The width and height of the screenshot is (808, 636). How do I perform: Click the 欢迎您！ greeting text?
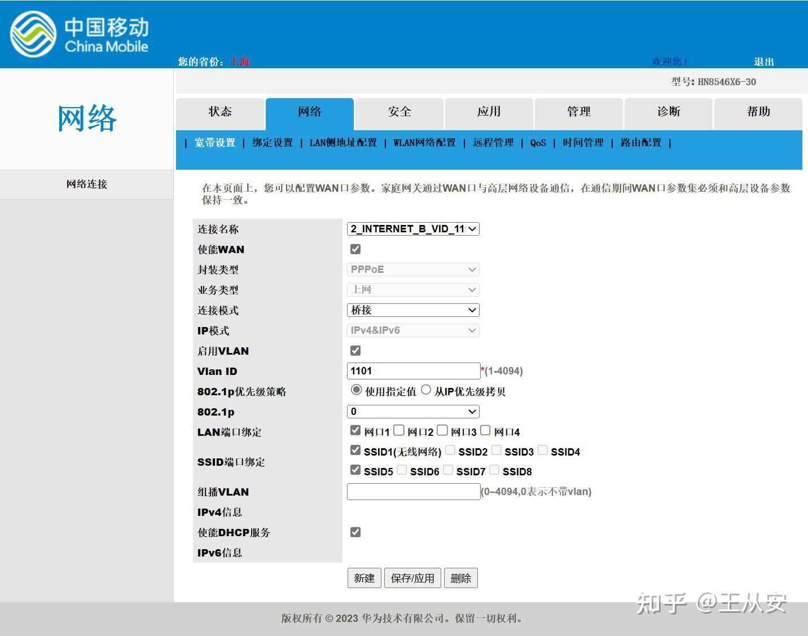tap(670, 61)
